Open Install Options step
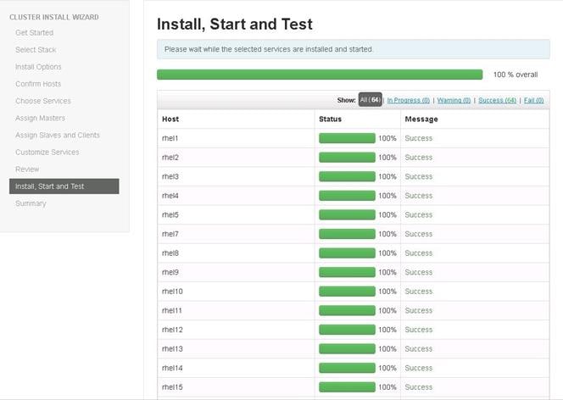Screen dimensions: 563x400 tap(38, 67)
